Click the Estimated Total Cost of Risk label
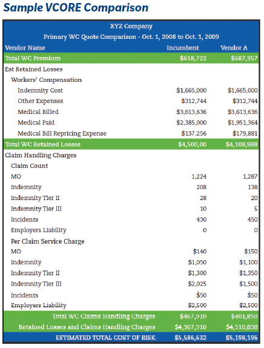This screenshot has height=348, width=264. pos(105,338)
